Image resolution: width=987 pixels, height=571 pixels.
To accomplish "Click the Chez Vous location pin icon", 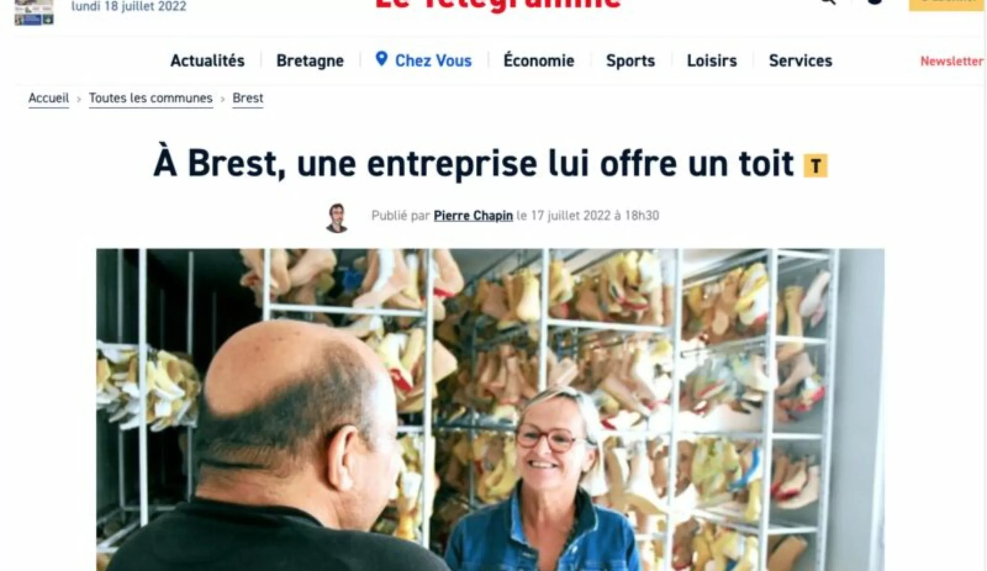I will [381, 59].
